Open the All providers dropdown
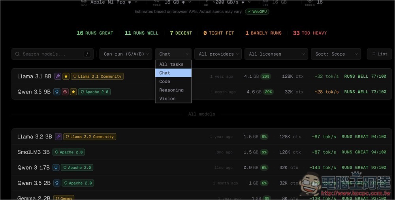Viewport: 395px width, 200px height. tap(218, 54)
